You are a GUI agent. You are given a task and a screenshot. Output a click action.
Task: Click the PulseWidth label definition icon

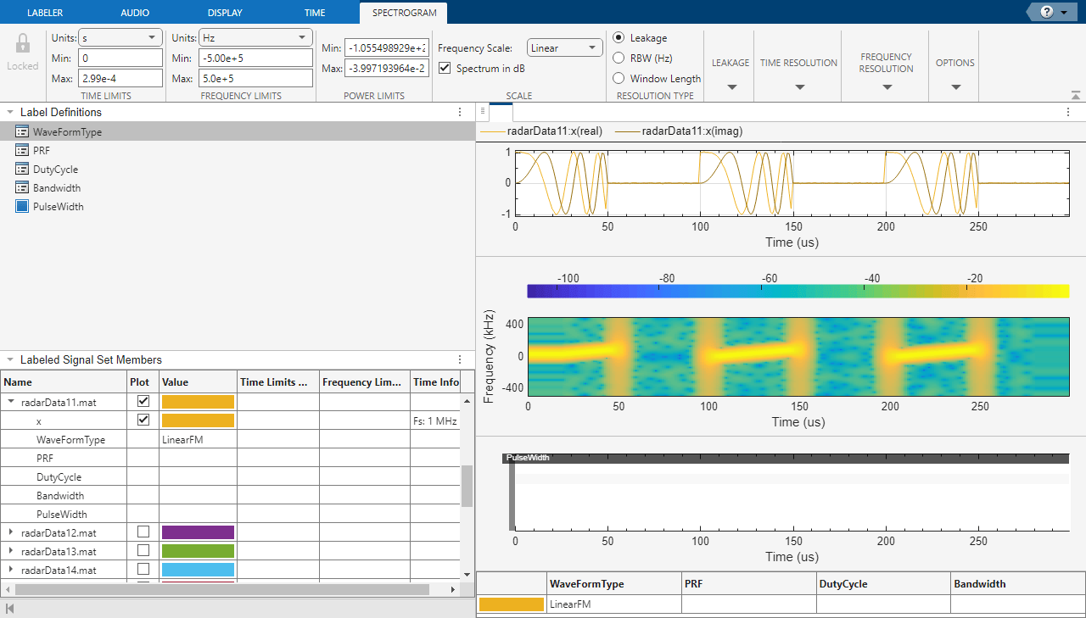tap(22, 207)
